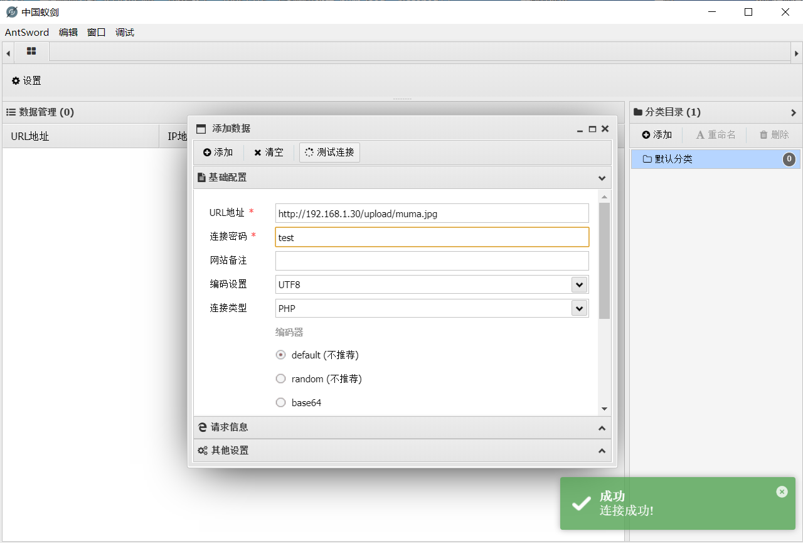Click the 连接密码 input field
The width and height of the screenshot is (803, 543).
pyautogui.click(x=432, y=237)
